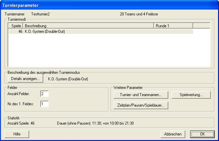Confirm the dialog with OK

pyautogui.click(x=202, y=134)
